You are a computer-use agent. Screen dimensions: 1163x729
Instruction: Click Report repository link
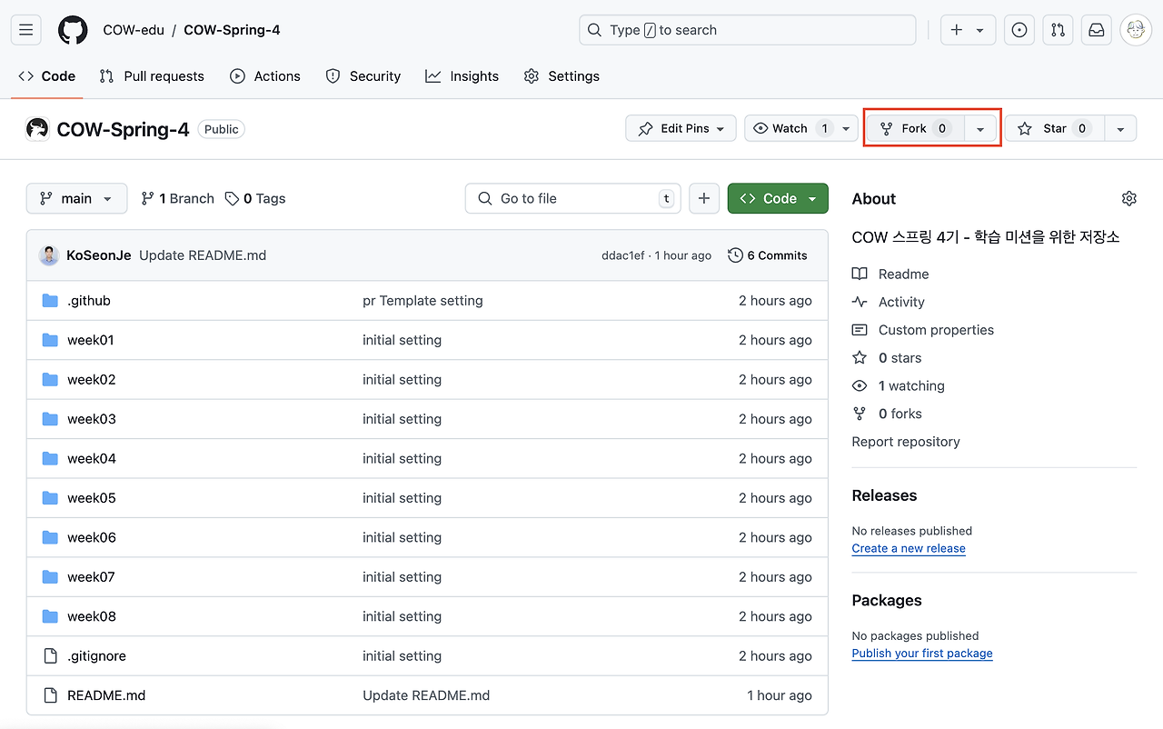point(906,442)
